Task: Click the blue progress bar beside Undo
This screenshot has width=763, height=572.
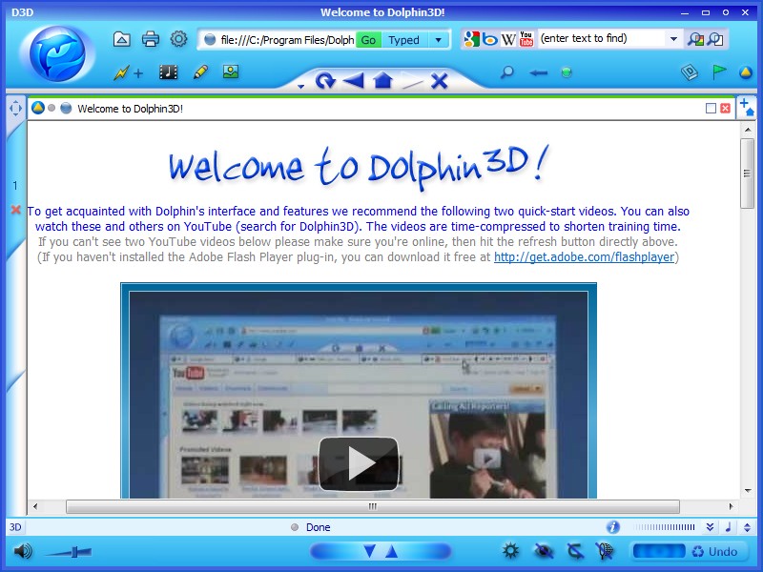Action: click(x=659, y=551)
